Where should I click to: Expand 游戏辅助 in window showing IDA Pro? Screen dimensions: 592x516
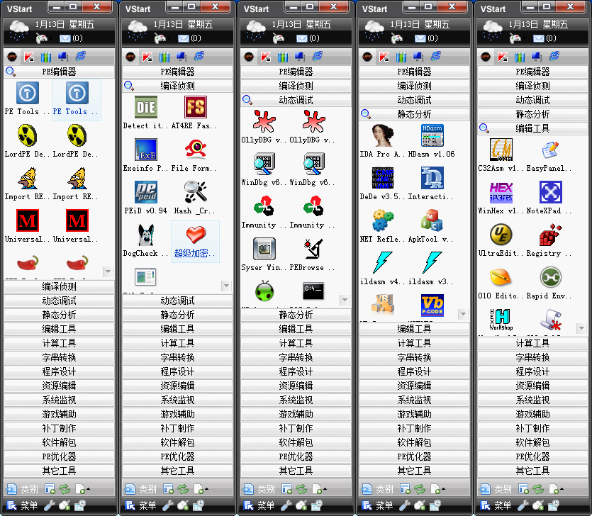[414, 414]
